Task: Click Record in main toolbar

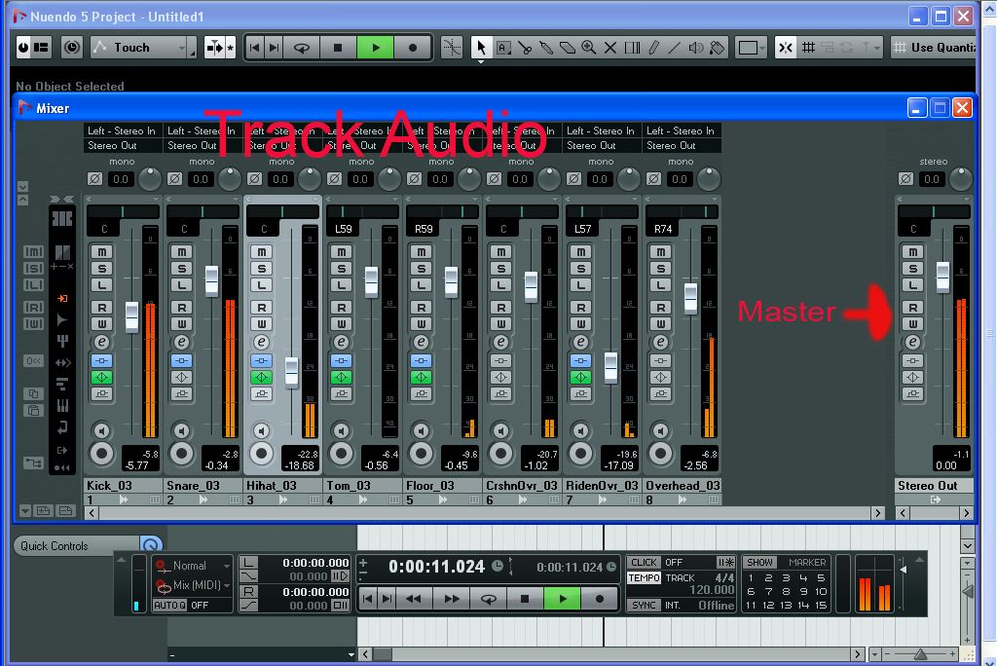Action: (x=413, y=48)
